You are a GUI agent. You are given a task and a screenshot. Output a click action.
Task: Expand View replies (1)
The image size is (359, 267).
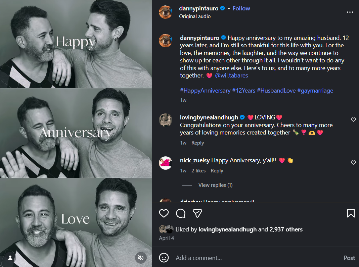(215, 185)
